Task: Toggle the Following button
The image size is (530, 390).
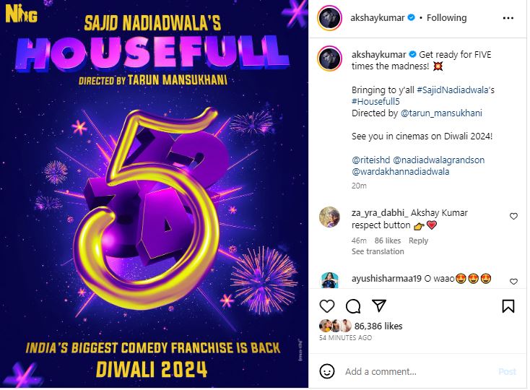Action: click(446, 18)
